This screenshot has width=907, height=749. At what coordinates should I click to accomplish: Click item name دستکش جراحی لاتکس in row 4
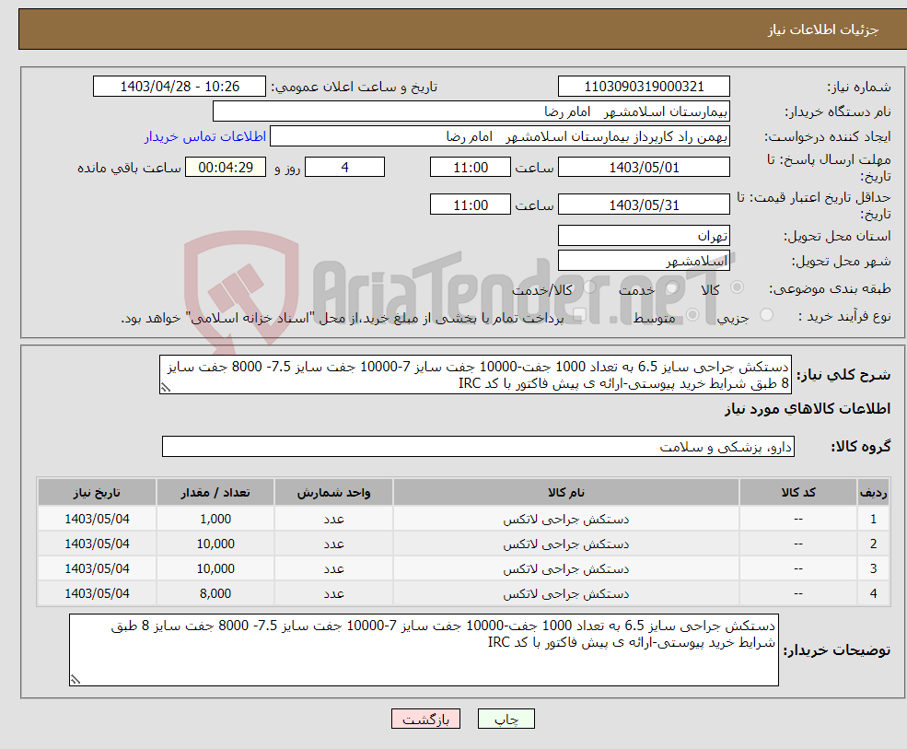pyautogui.click(x=565, y=594)
